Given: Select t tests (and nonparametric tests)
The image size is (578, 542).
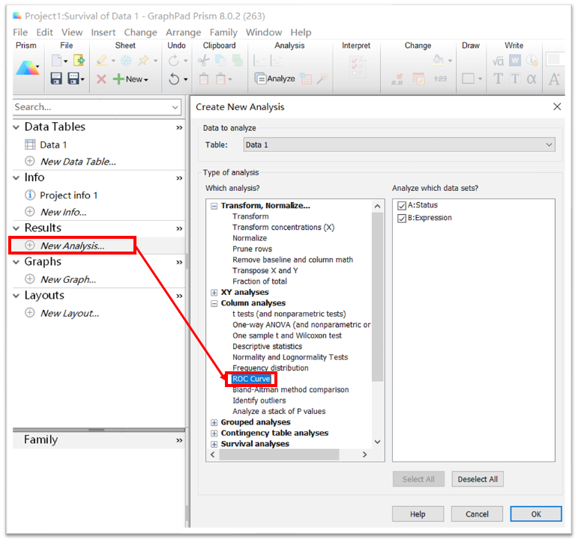Looking at the screenshot, I should pyautogui.click(x=289, y=314).
